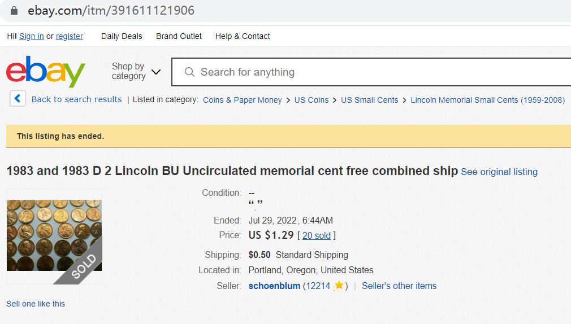Viewport: 571px width, 324px height.
Task: Go back to search results
Action: click(76, 99)
